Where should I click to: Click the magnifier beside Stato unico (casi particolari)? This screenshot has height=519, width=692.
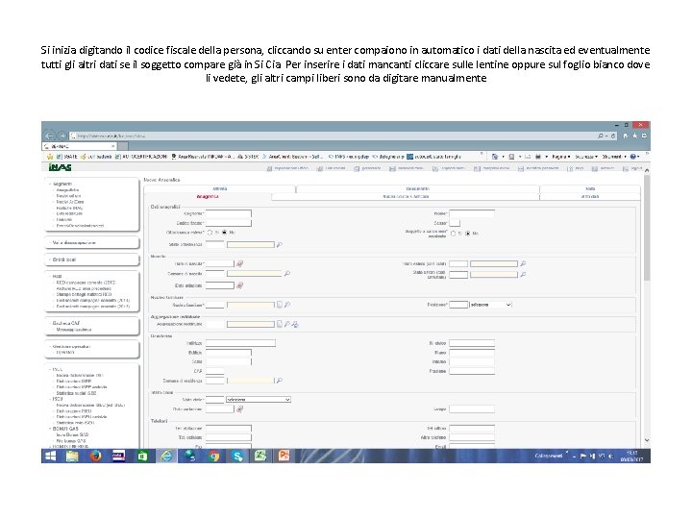pyautogui.click(x=523, y=275)
